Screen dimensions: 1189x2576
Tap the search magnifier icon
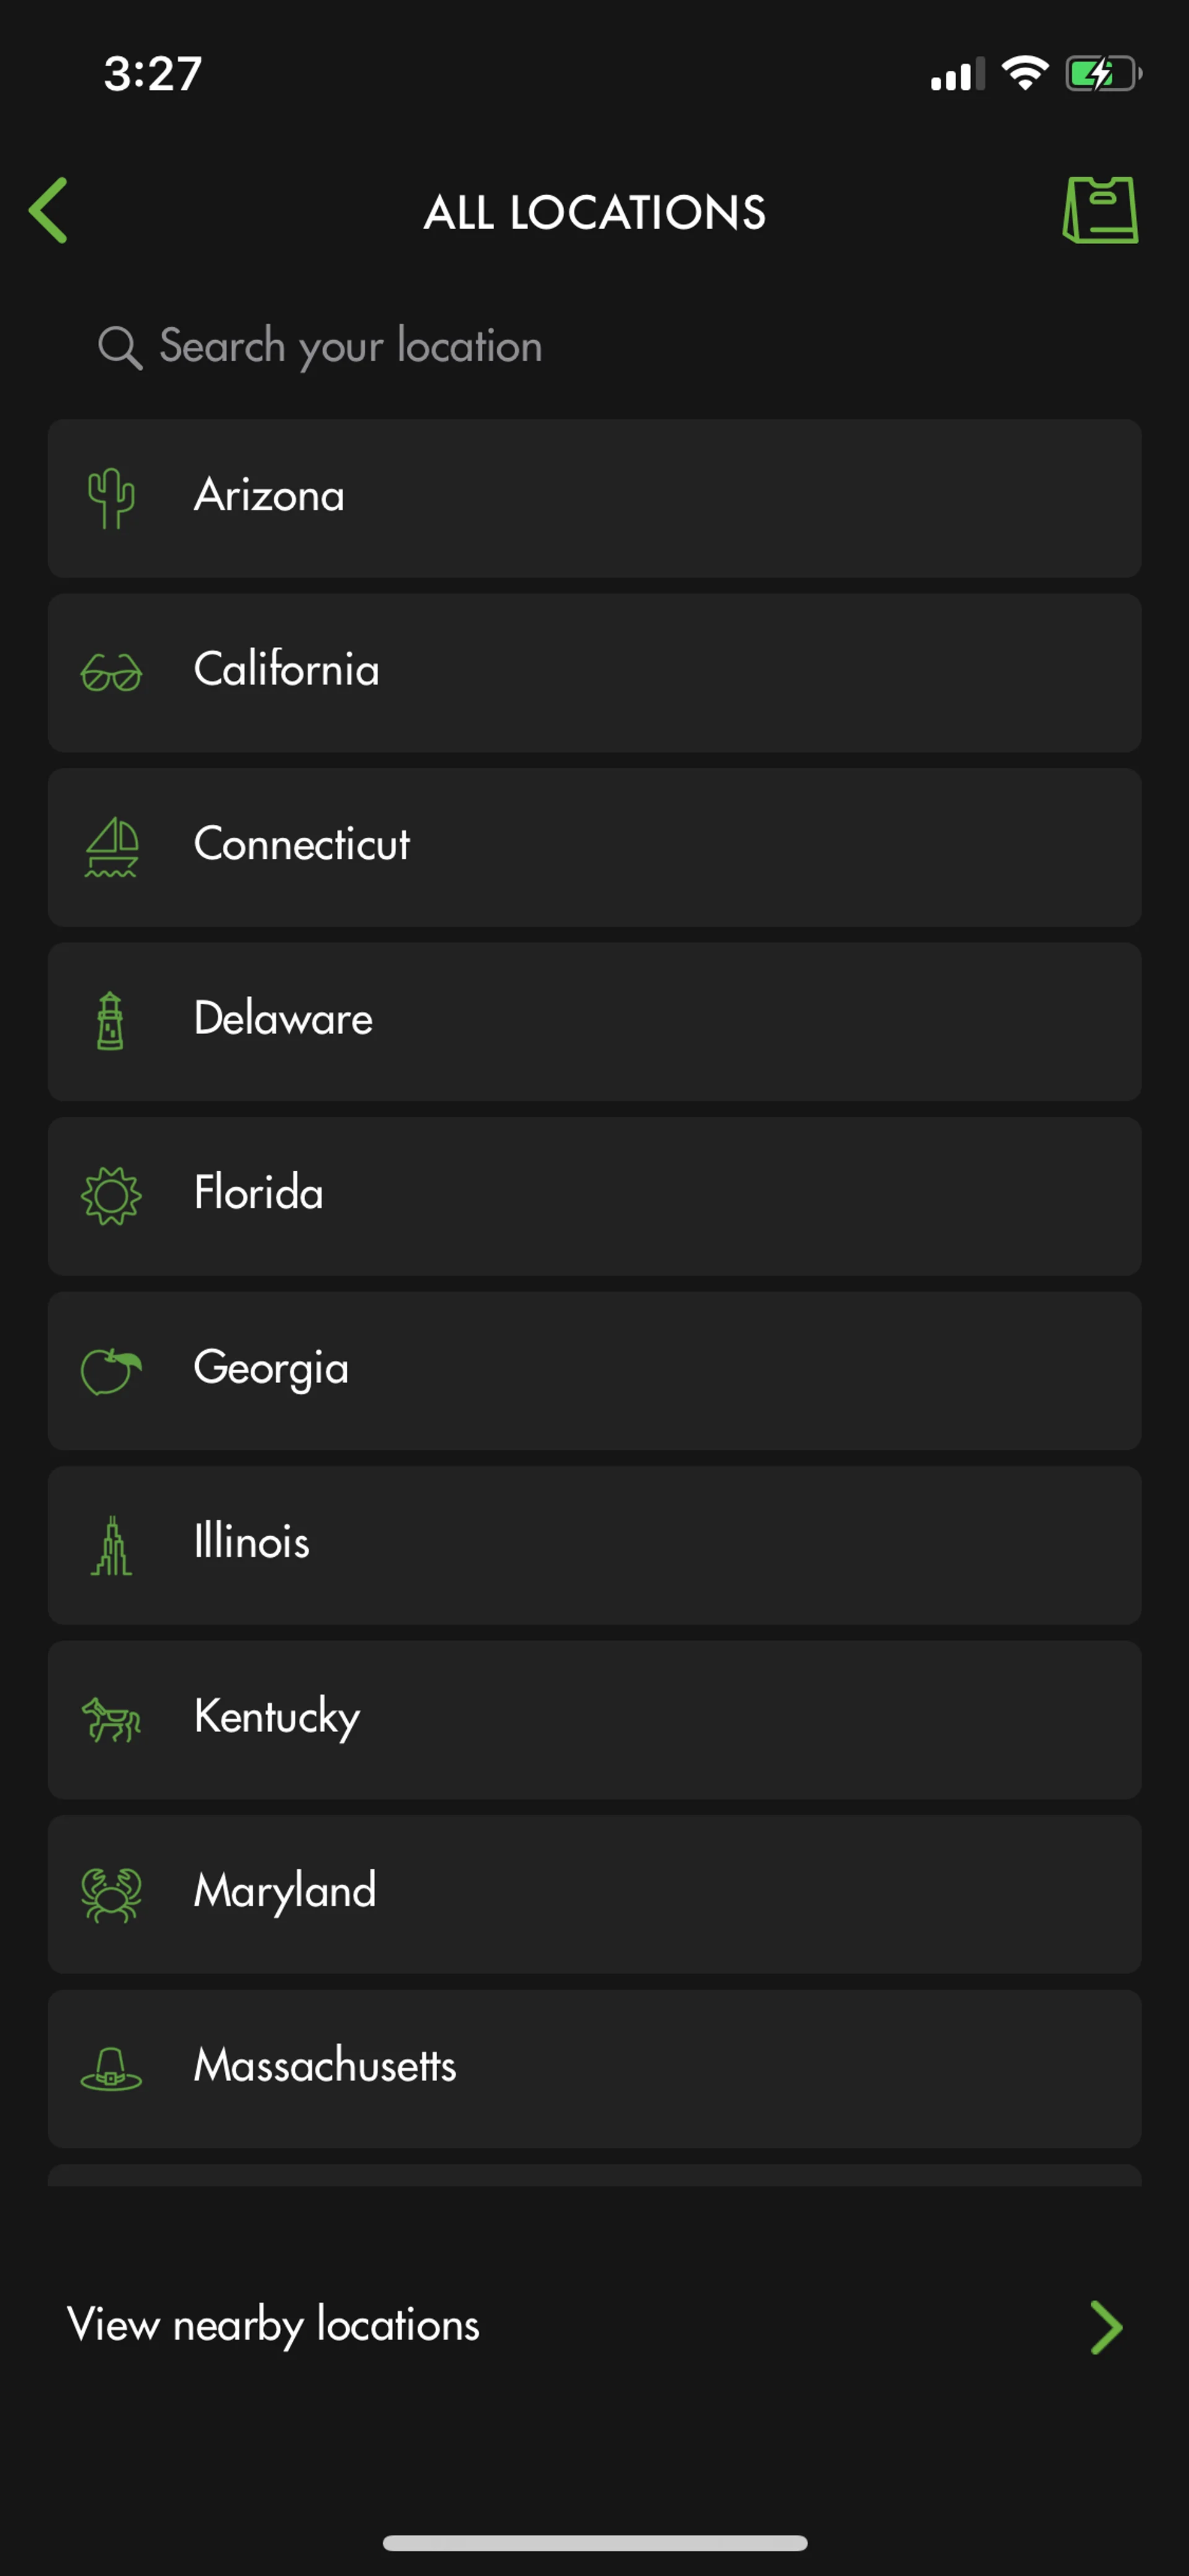(120, 348)
